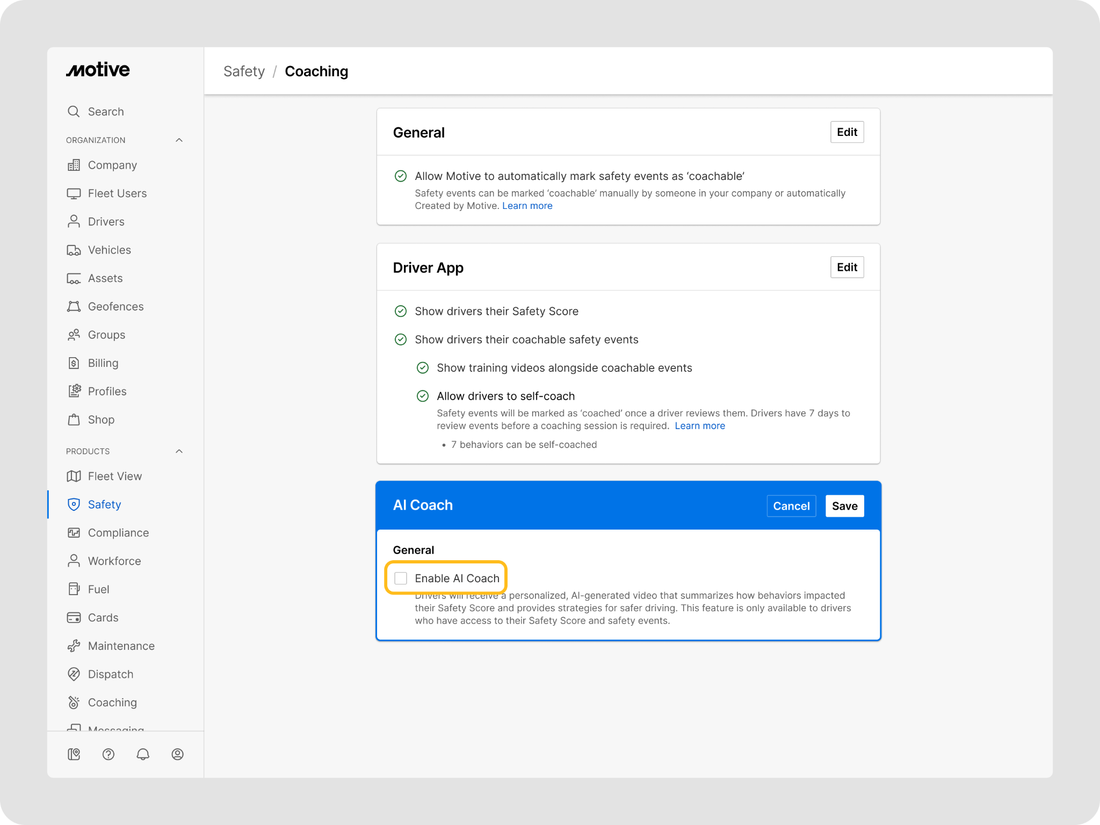Open the user account profile icon
Image resolution: width=1100 pixels, height=825 pixels.
click(177, 754)
